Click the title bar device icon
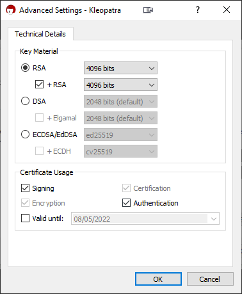Screen dimensions: 242x294 [148, 10]
